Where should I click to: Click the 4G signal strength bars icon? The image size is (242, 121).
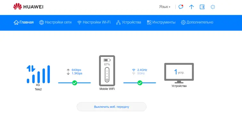pos(38,74)
